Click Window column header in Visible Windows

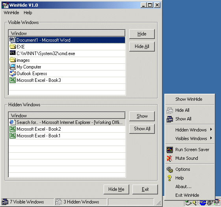(67, 33)
